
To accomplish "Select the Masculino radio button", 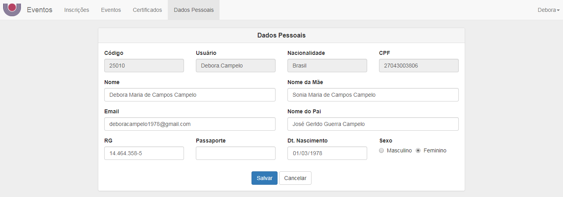I will pyautogui.click(x=381, y=151).
